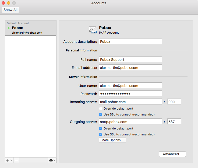
Task: Enable incoming Override default port checkbox
Action: coord(101,108)
